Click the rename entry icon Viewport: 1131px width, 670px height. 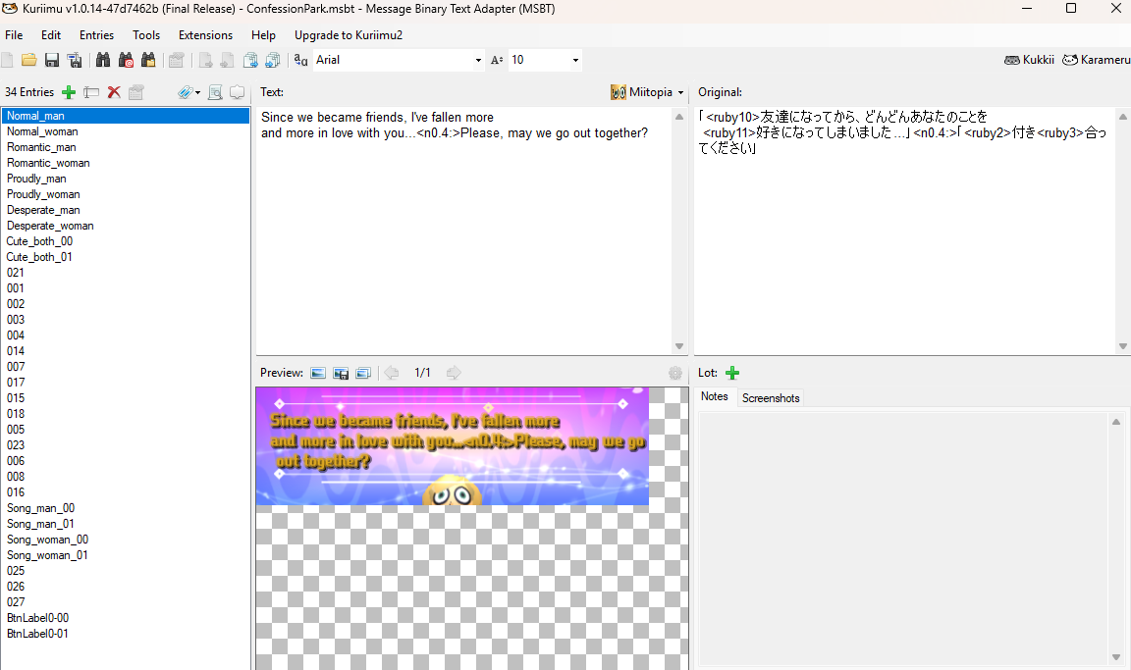(91, 92)
